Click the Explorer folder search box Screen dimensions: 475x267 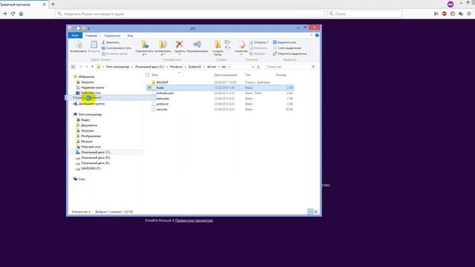[x=290, y=67]
